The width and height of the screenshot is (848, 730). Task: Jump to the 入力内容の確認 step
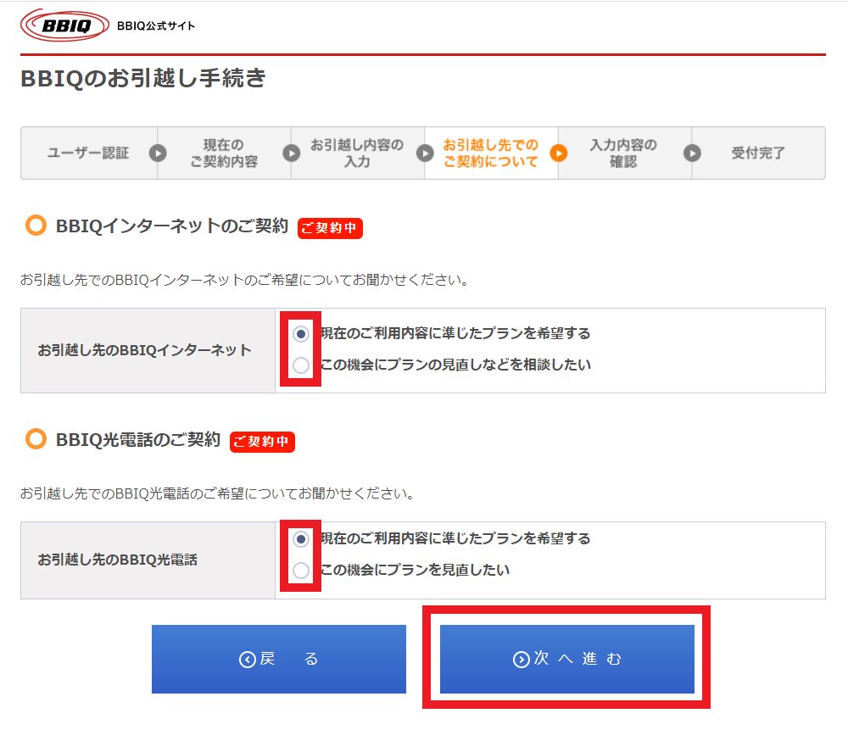point(623,153)
